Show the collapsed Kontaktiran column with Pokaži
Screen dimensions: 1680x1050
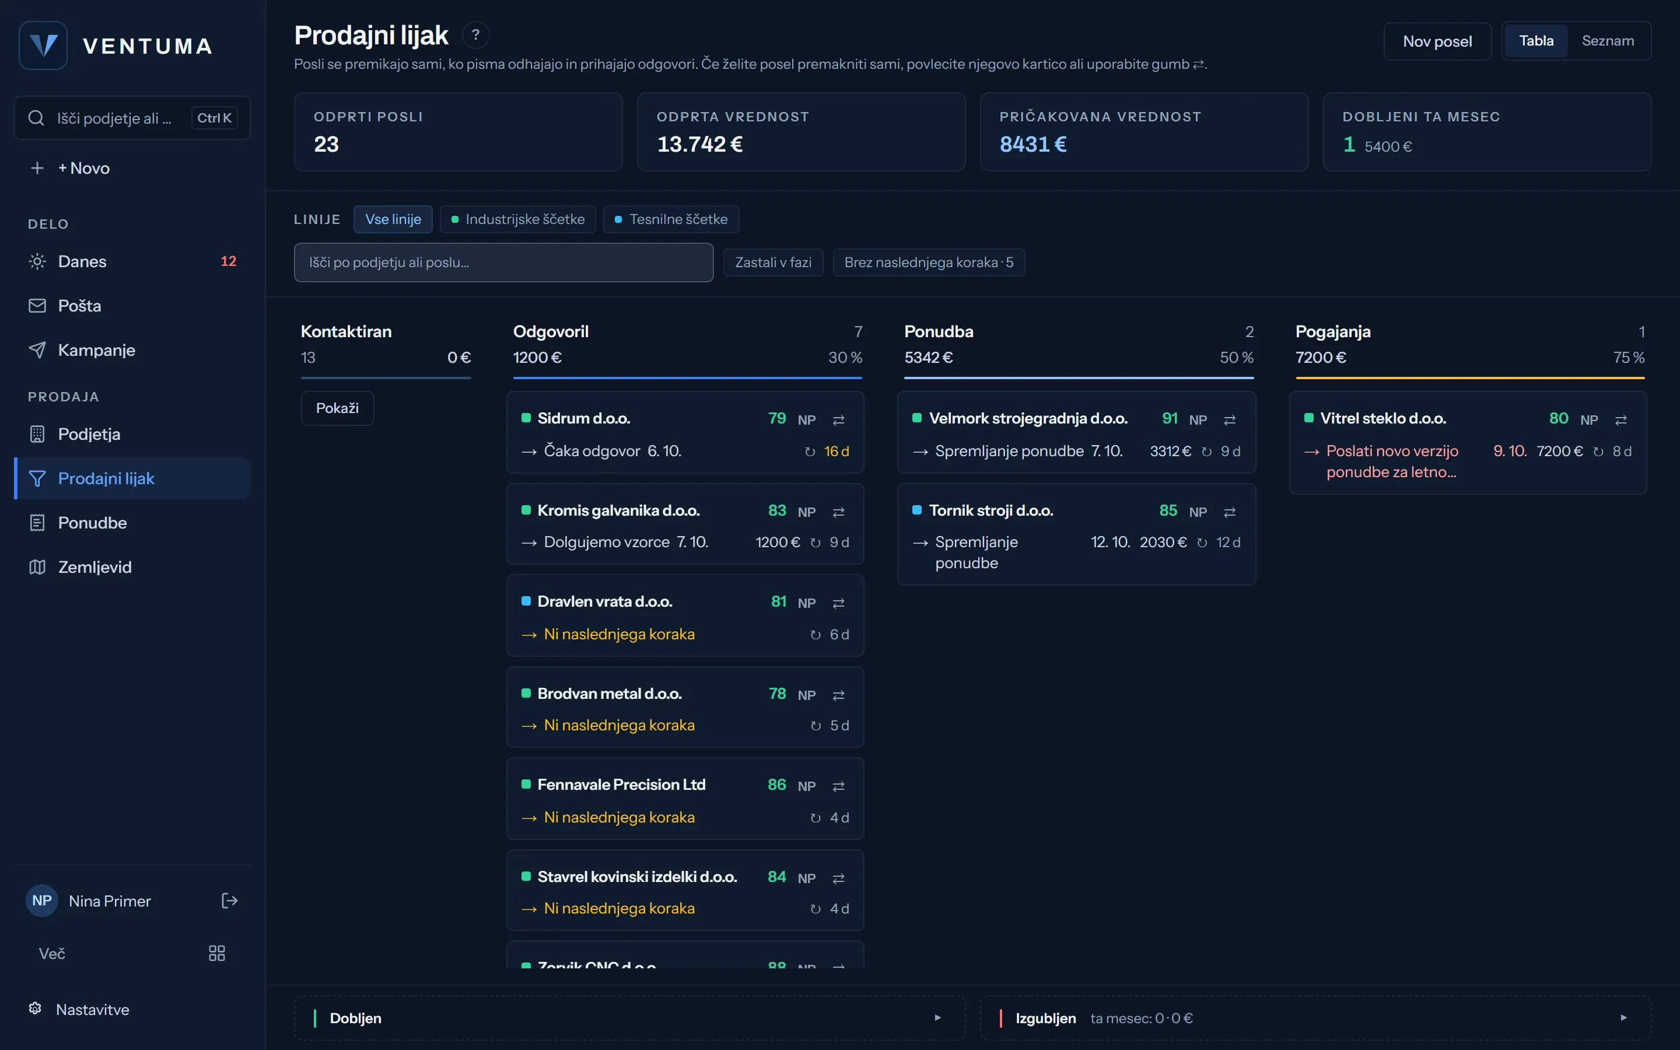337,408
